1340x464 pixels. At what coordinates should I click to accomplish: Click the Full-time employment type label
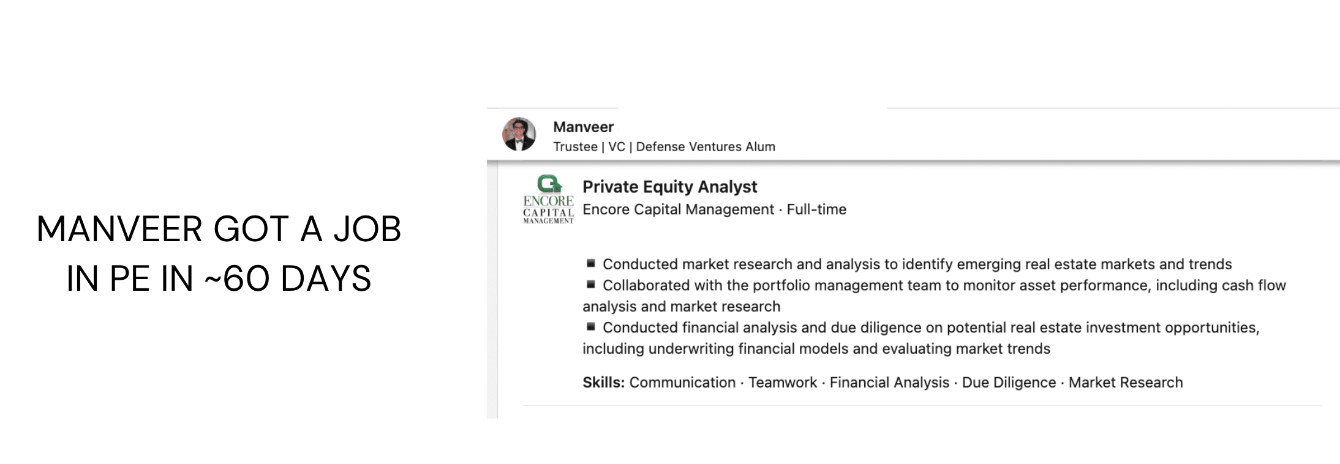pos(816,209)
